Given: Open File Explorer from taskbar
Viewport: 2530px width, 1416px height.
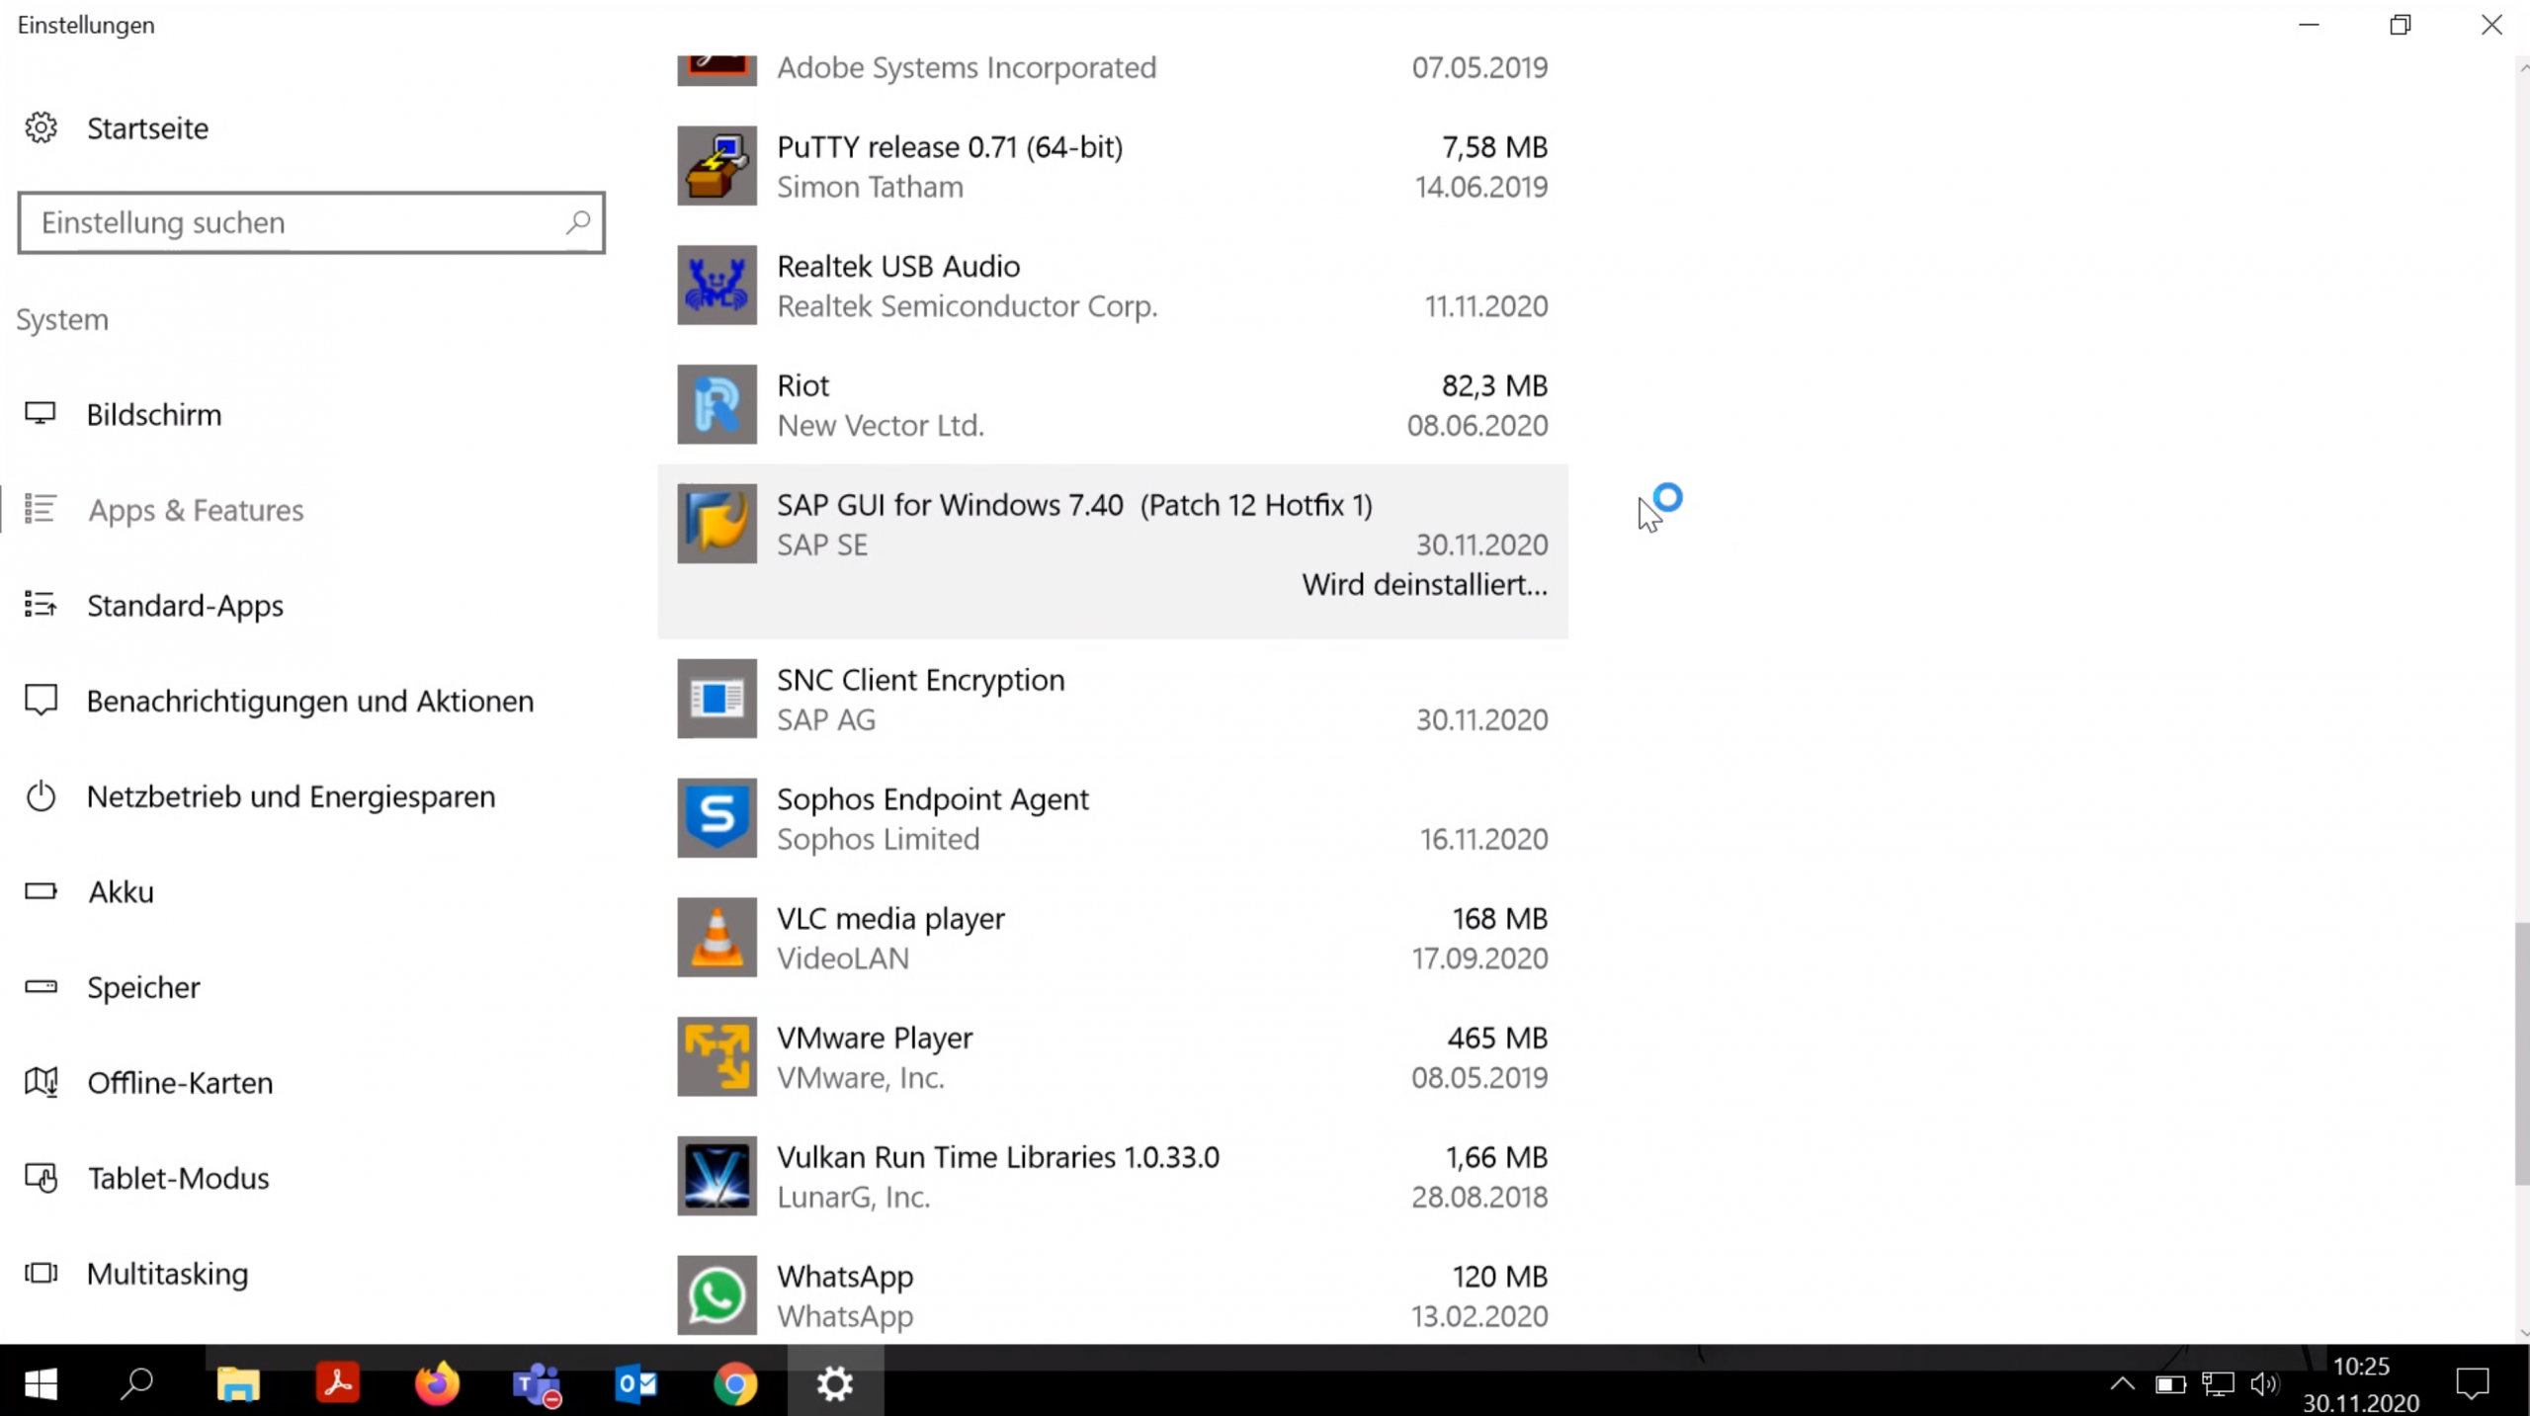Looking at the screenshot, I should 238,1383.
